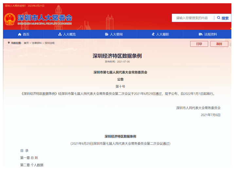This screenshot has width=234, height=185.
Task: Click the page title 深圳经济特区数据条例
Action: [x=117, y=56]
